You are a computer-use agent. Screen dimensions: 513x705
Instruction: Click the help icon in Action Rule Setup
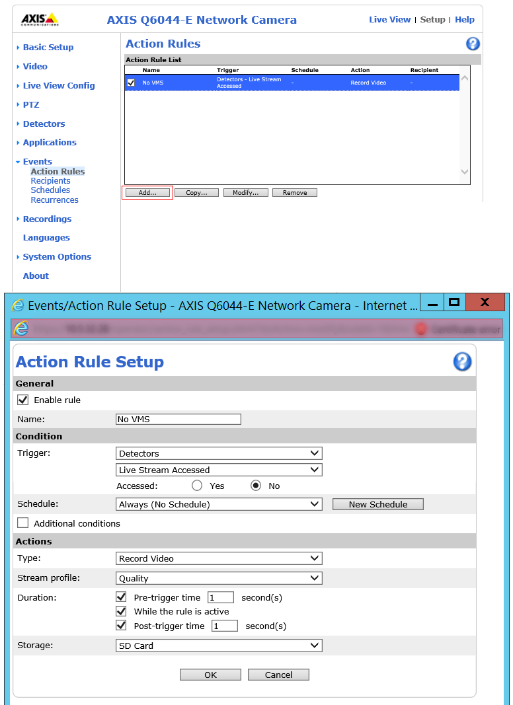[x=462, y=361]
